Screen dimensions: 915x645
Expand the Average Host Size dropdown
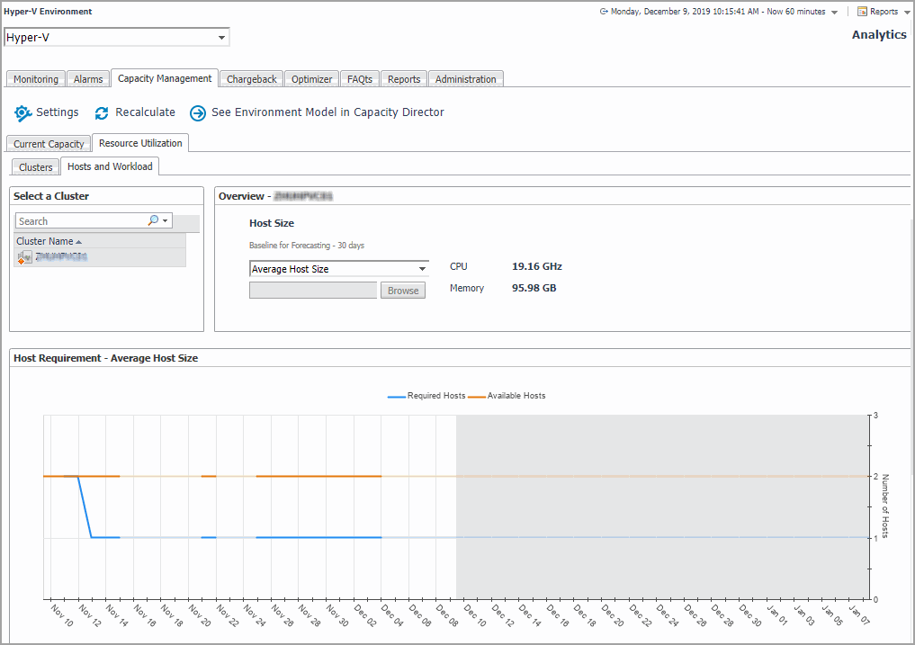tap(422, 269)
